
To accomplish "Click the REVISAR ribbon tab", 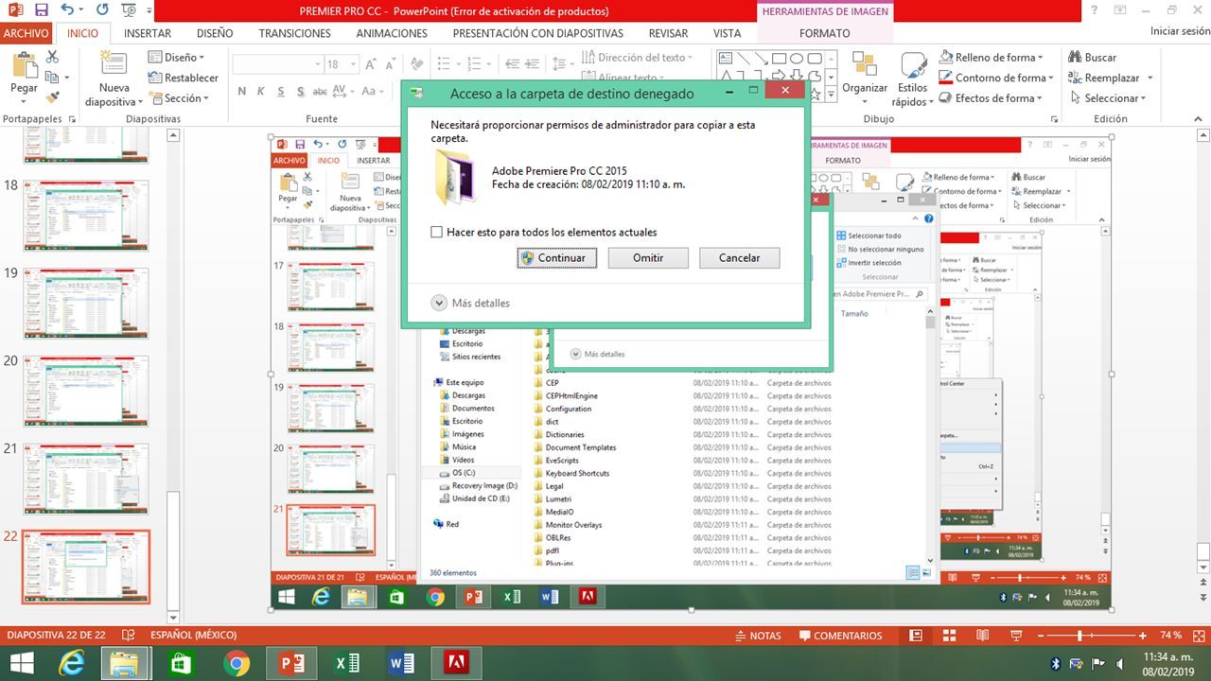I will click(x=668, y=33).
